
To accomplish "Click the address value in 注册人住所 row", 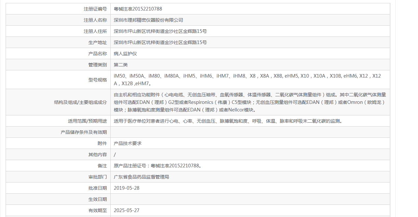I will point(160,31).
